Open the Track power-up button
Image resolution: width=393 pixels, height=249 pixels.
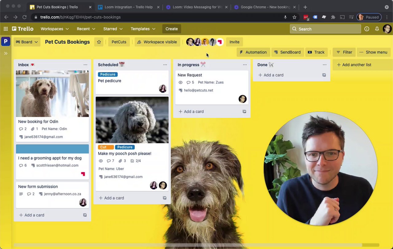click(x=316, y=52)
